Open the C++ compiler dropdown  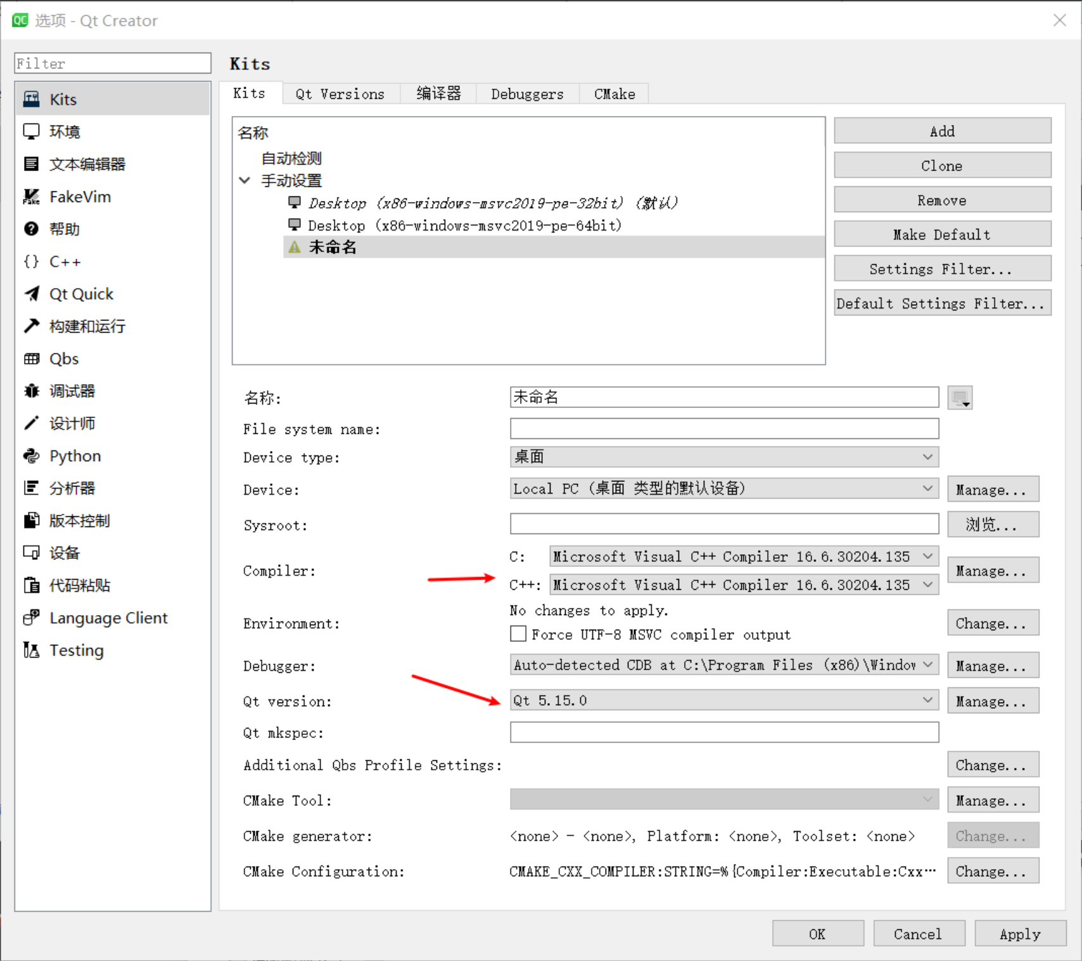[744, 585]
